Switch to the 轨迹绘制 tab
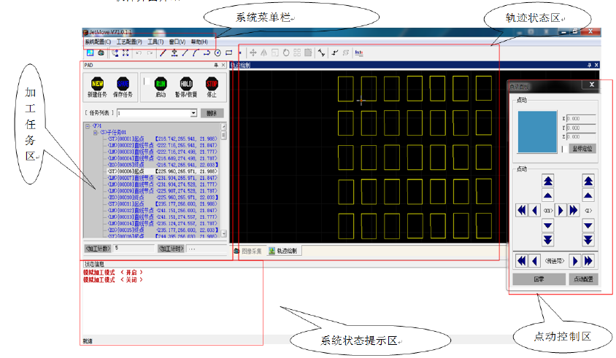 click(x=283, y=251)
